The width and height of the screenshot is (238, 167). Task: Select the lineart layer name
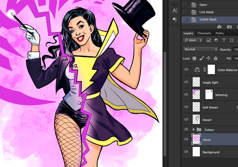coord(207,120)
